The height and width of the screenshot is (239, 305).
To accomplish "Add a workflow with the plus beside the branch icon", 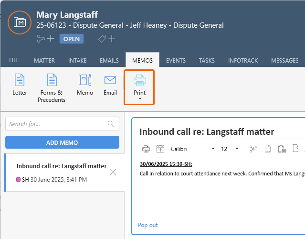I will [x=51, y=39].
